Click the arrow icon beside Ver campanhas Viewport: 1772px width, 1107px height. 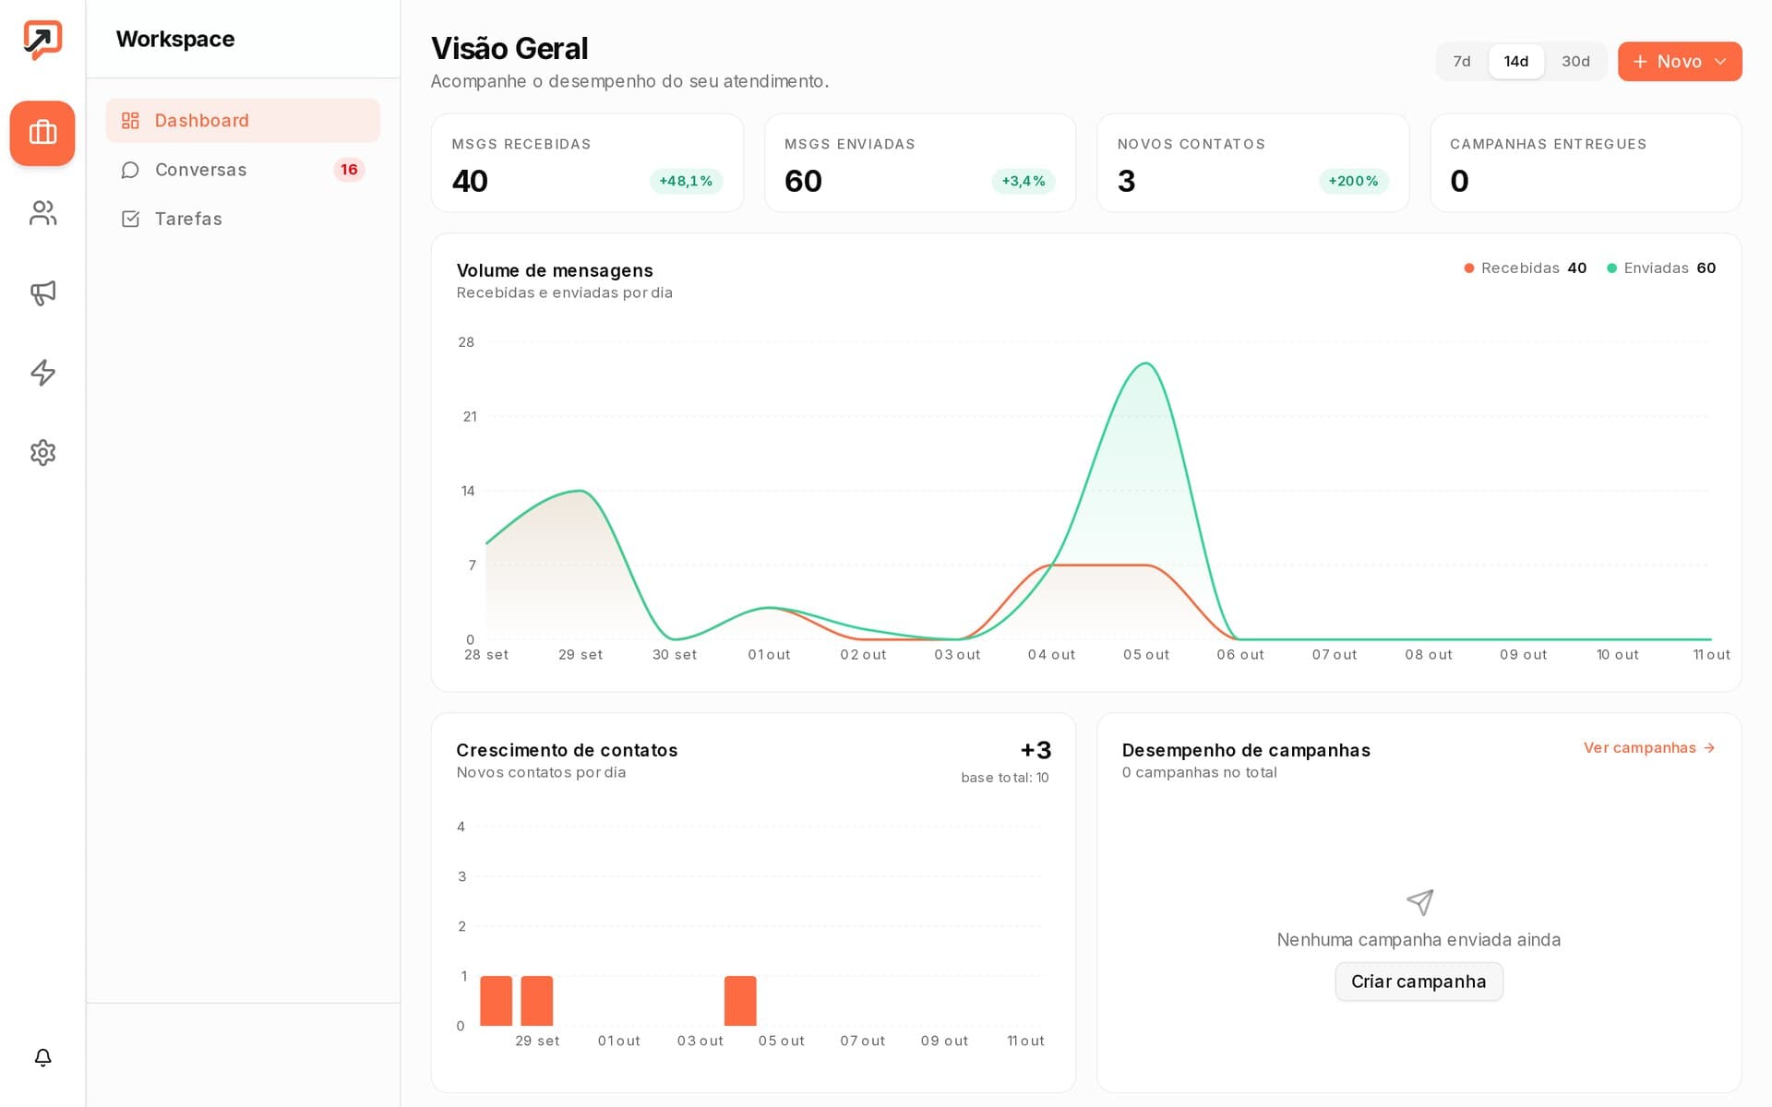(x=1709, y=748)
